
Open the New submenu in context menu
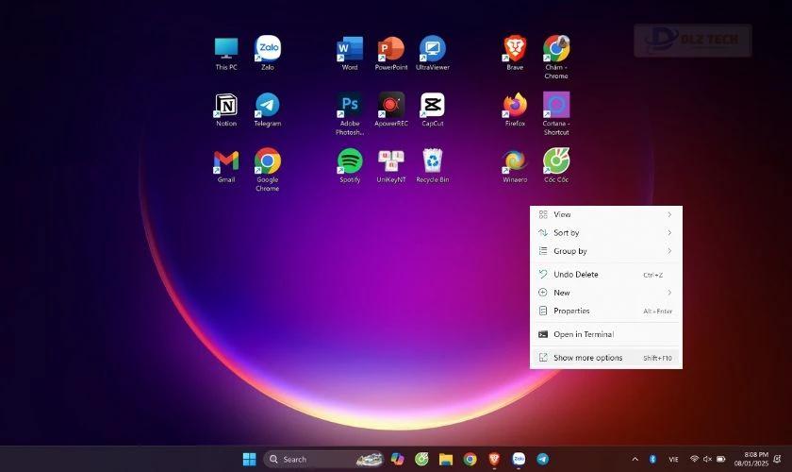(605, 293)
